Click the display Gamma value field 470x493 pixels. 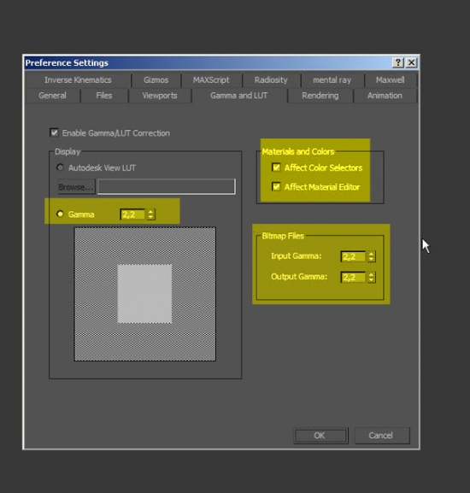point(133,214)
